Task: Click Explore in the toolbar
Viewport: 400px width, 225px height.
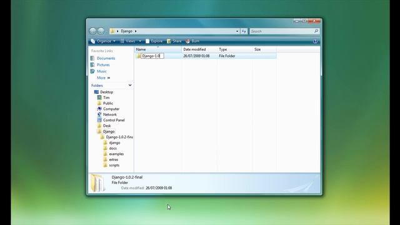Action: coord(154,41)
